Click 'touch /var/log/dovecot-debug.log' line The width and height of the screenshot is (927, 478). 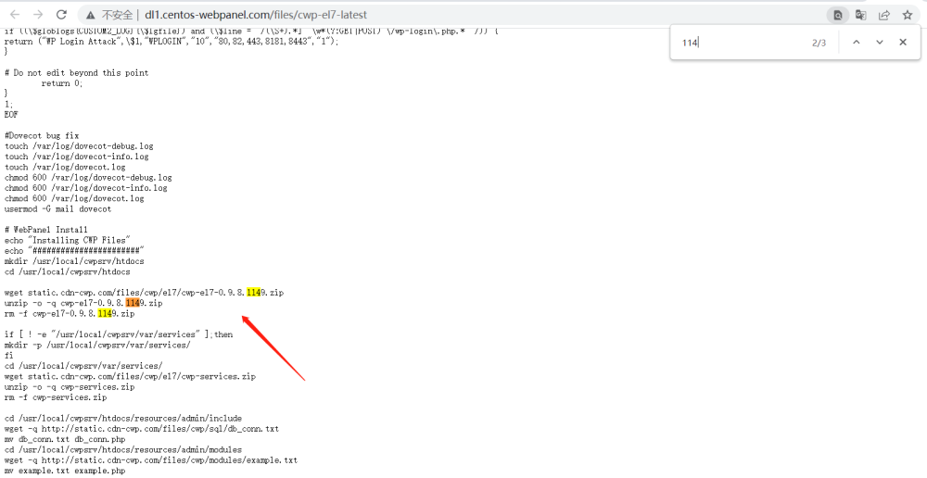pos(79,146)
